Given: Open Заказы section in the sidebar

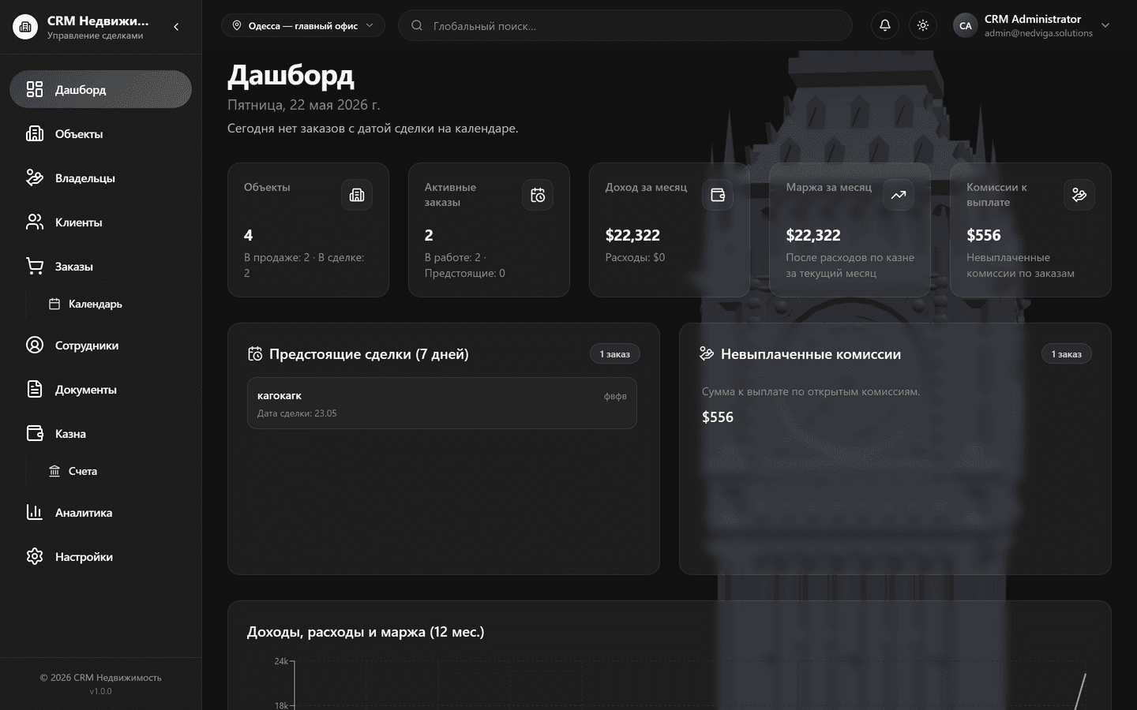Looking at the screenshot, I should pyautogui.click(x=100, y=266).
